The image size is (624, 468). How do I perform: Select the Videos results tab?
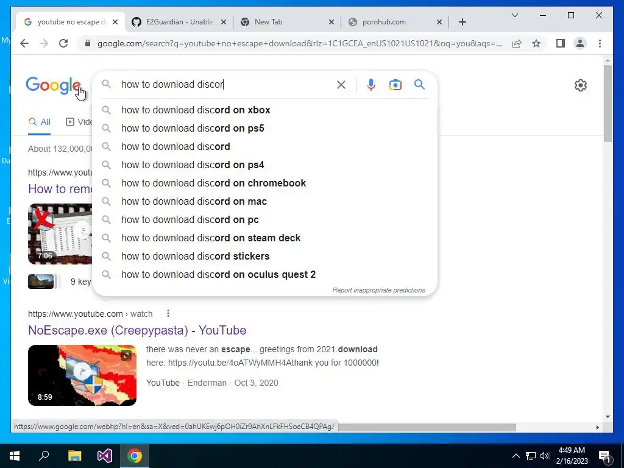pos(79,122)
